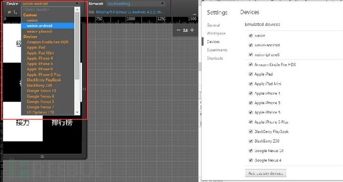The height and width of the screenshot is (182, 343).
Task: Open the Device model dropdown
Action: tap(51, 3)
